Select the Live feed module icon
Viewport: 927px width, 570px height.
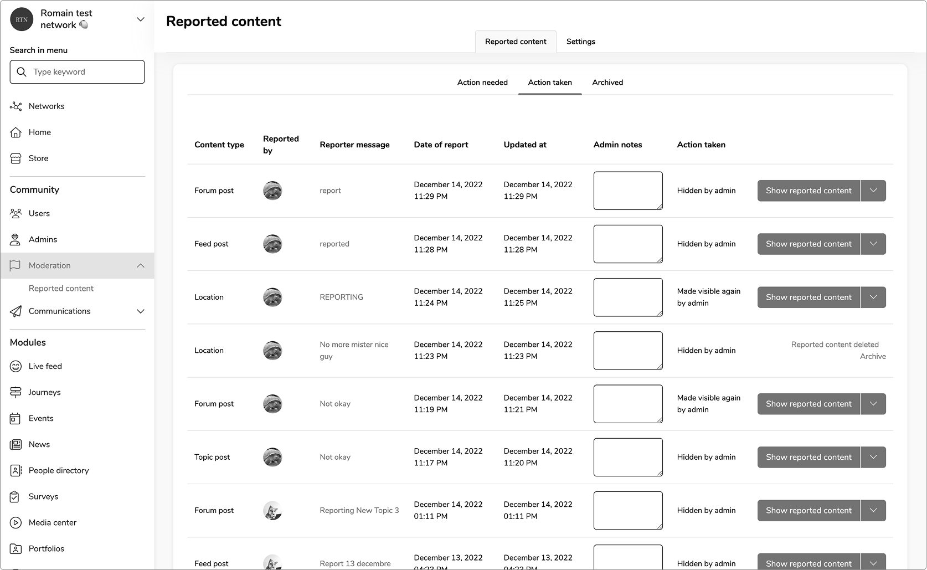coord(15,366)
